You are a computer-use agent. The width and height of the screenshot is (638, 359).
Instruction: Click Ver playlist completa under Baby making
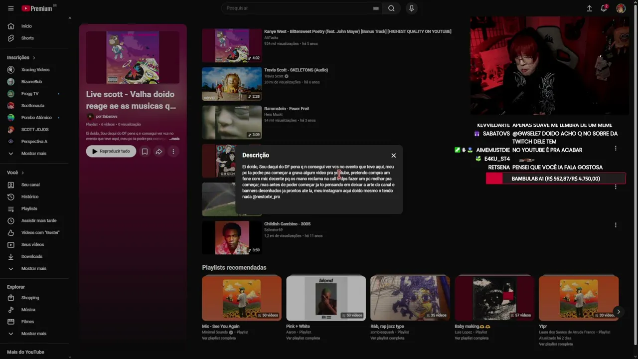tap(472, 338)
